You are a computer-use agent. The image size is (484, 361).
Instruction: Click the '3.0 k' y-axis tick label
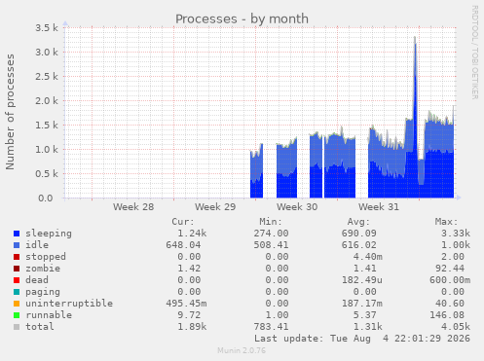[47, 53]
